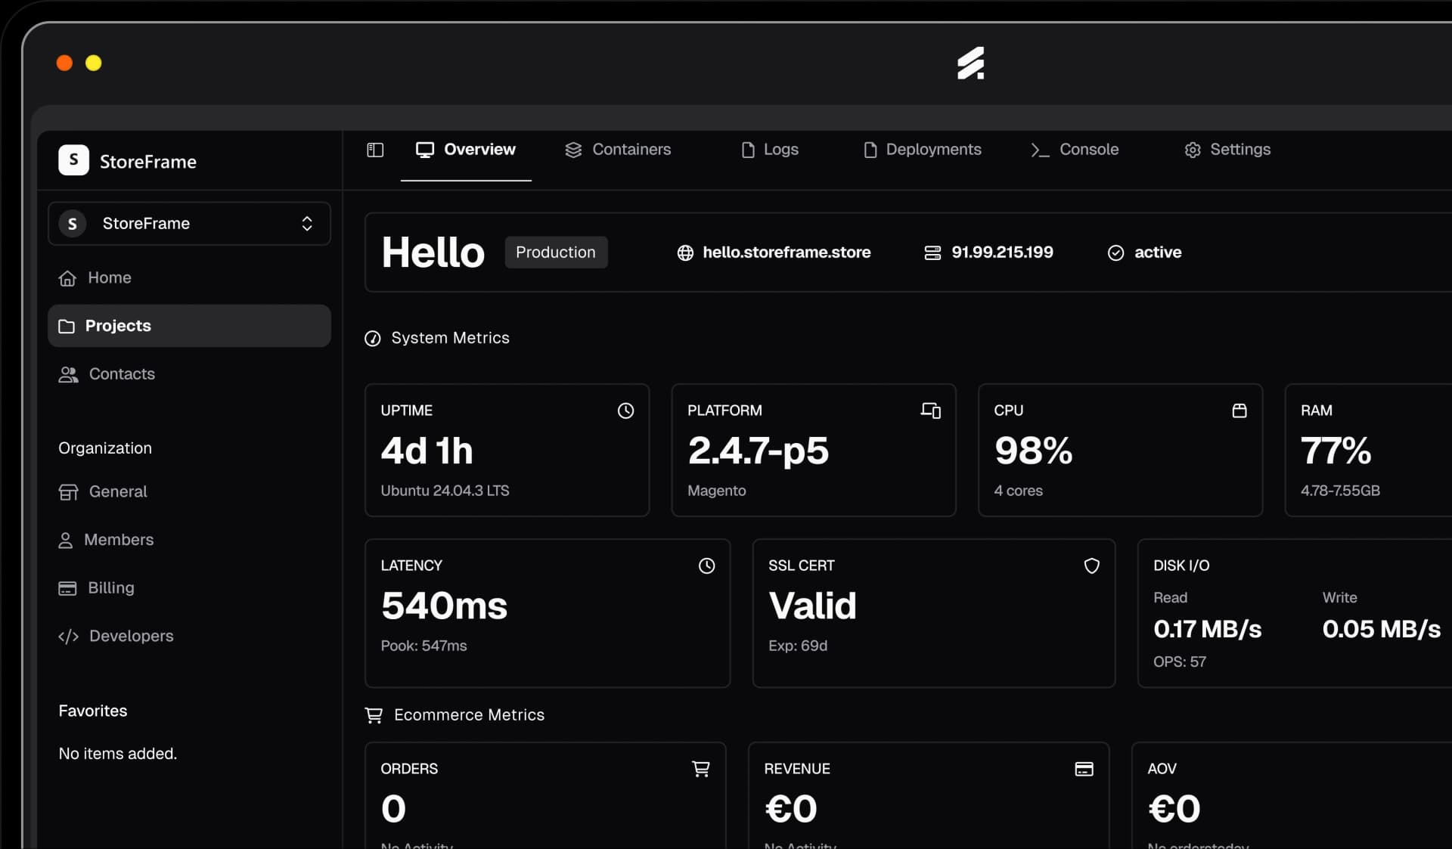The image size is (1452, 849).
Task: Click hello.storeframe.store domain link
Action: [786, 253]
